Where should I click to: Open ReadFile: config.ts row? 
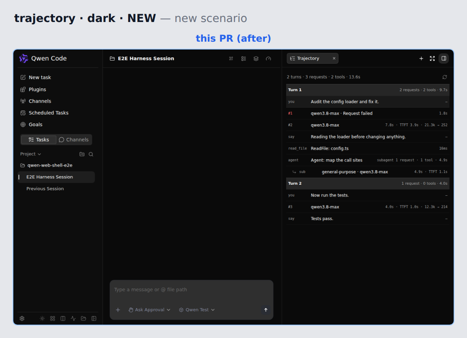[368, 148]
